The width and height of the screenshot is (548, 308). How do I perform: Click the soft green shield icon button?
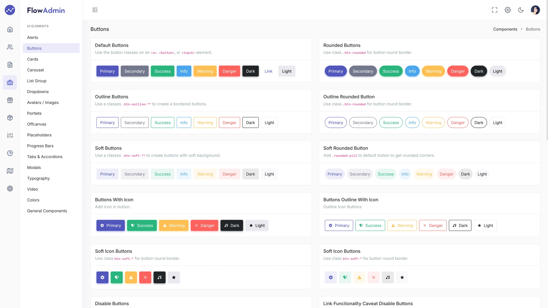(345, 277)
